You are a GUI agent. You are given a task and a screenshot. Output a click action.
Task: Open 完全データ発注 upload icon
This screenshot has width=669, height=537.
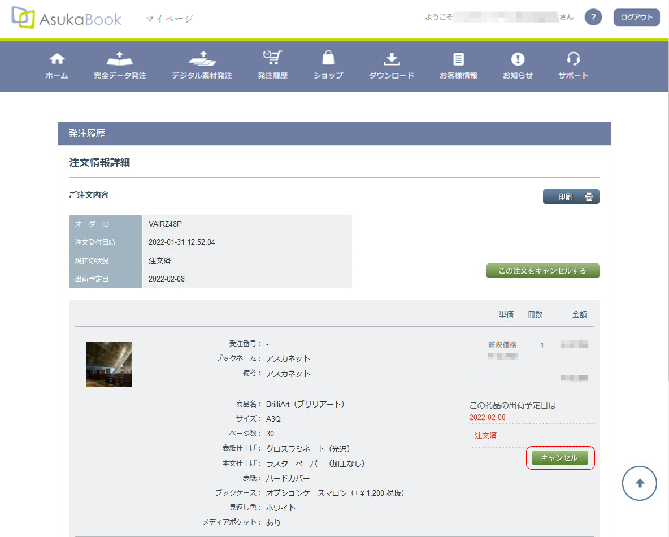click(120, 59)
